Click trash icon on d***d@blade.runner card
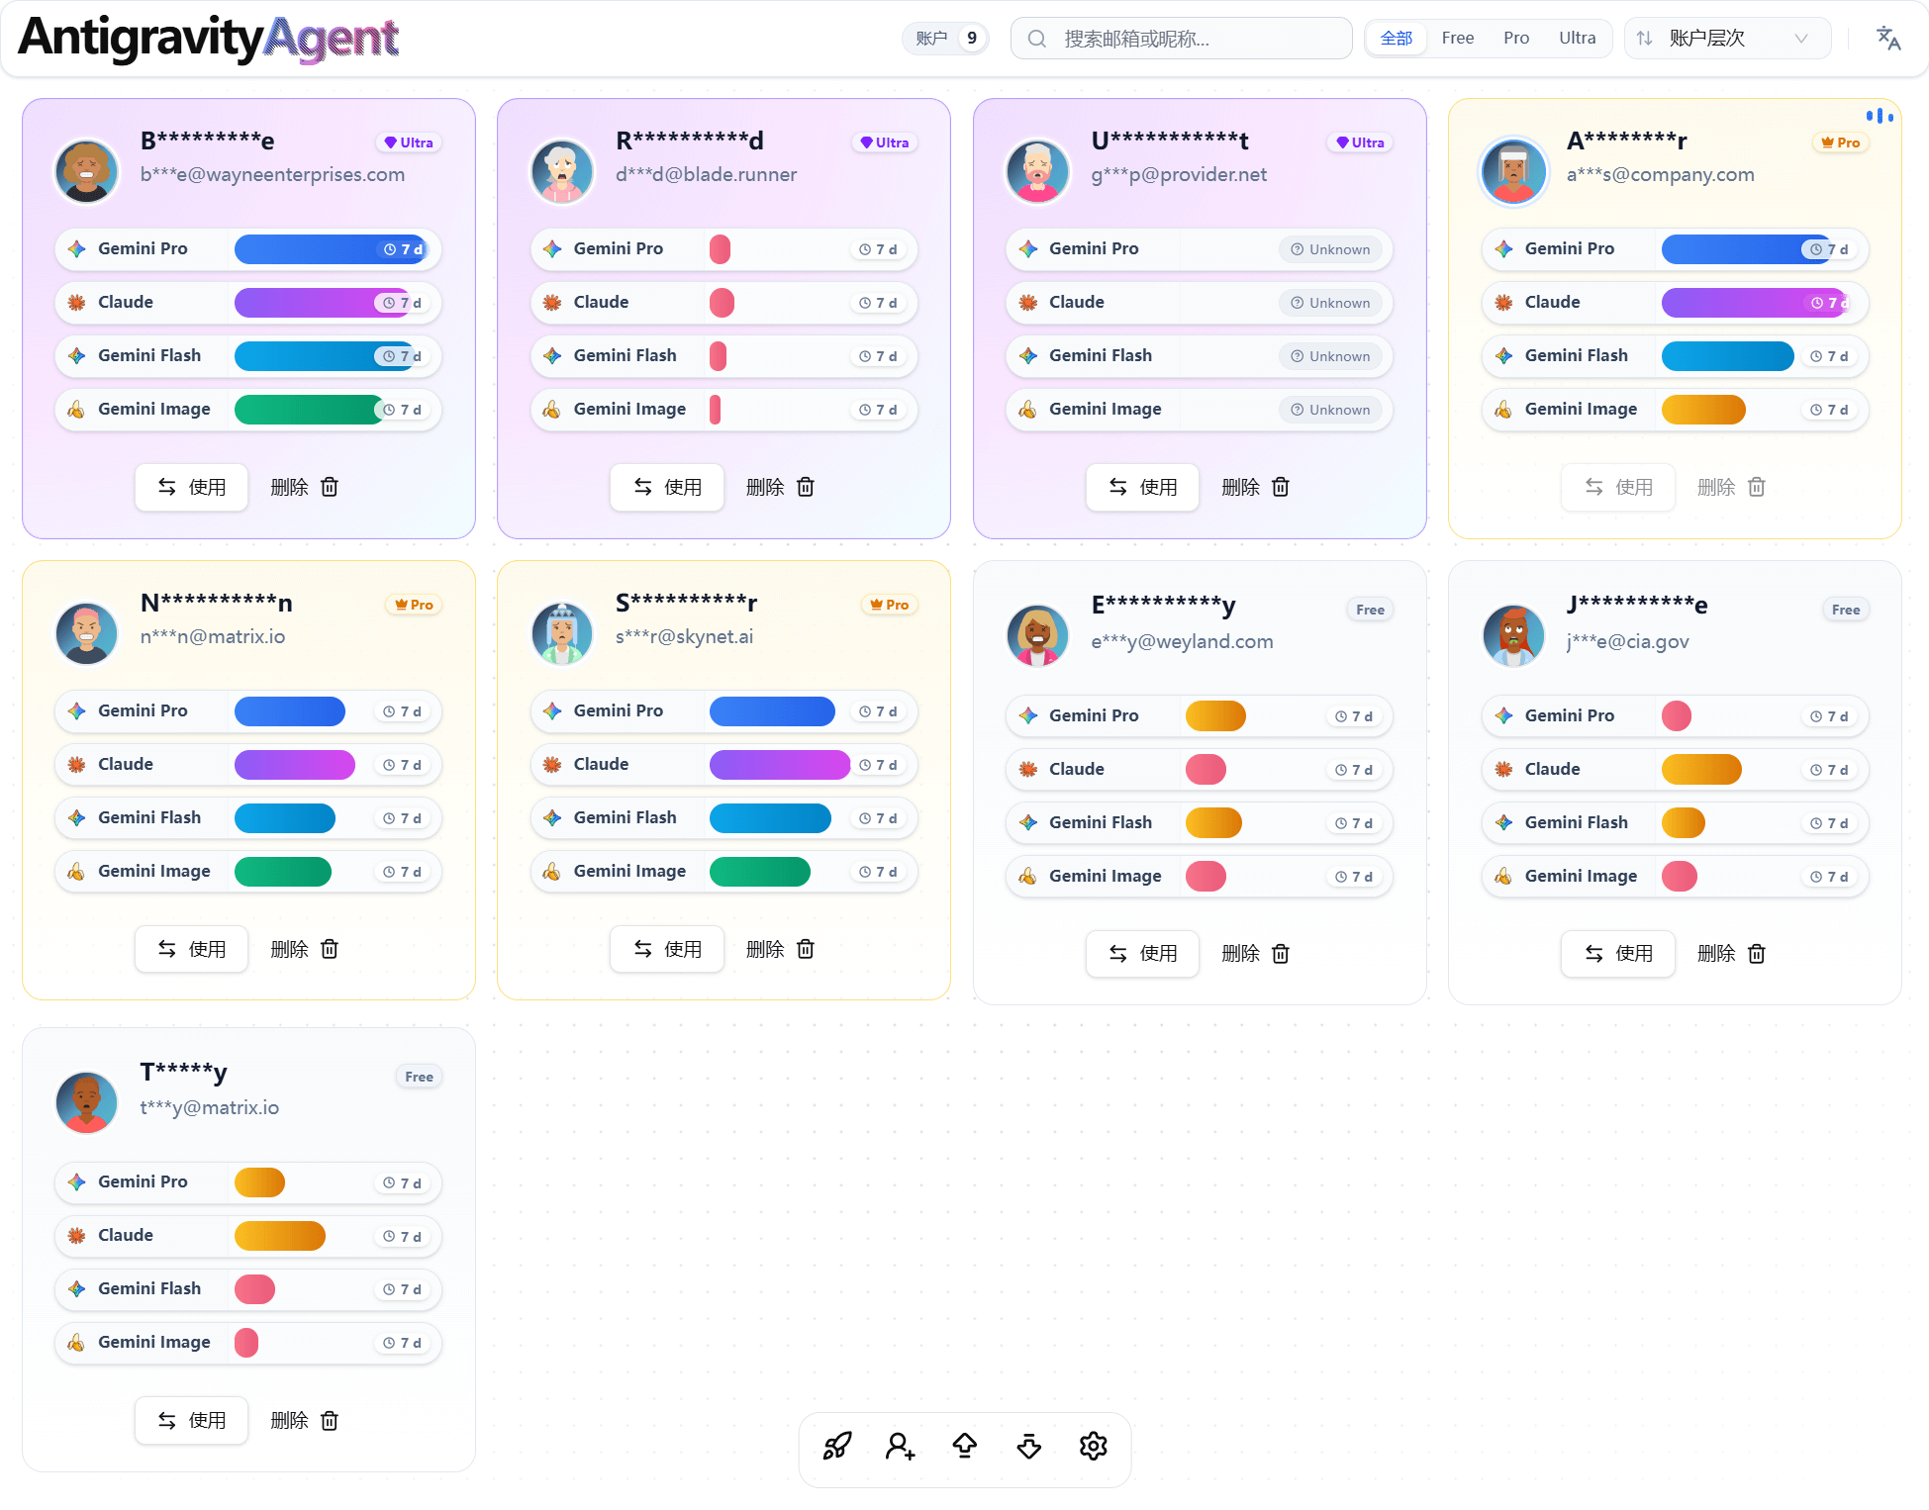This screenshot has width=1929, height=1510. 806,487
